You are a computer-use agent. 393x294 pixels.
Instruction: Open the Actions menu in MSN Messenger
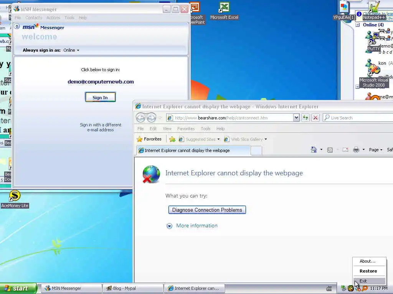[x=53, y=18]
